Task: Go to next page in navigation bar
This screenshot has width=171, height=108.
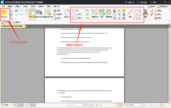Action: (89, 105)
